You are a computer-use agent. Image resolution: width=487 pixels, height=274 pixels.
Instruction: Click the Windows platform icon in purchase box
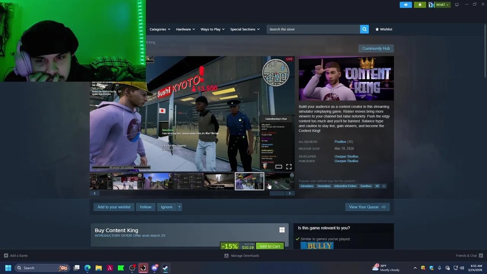coord(282,230)
